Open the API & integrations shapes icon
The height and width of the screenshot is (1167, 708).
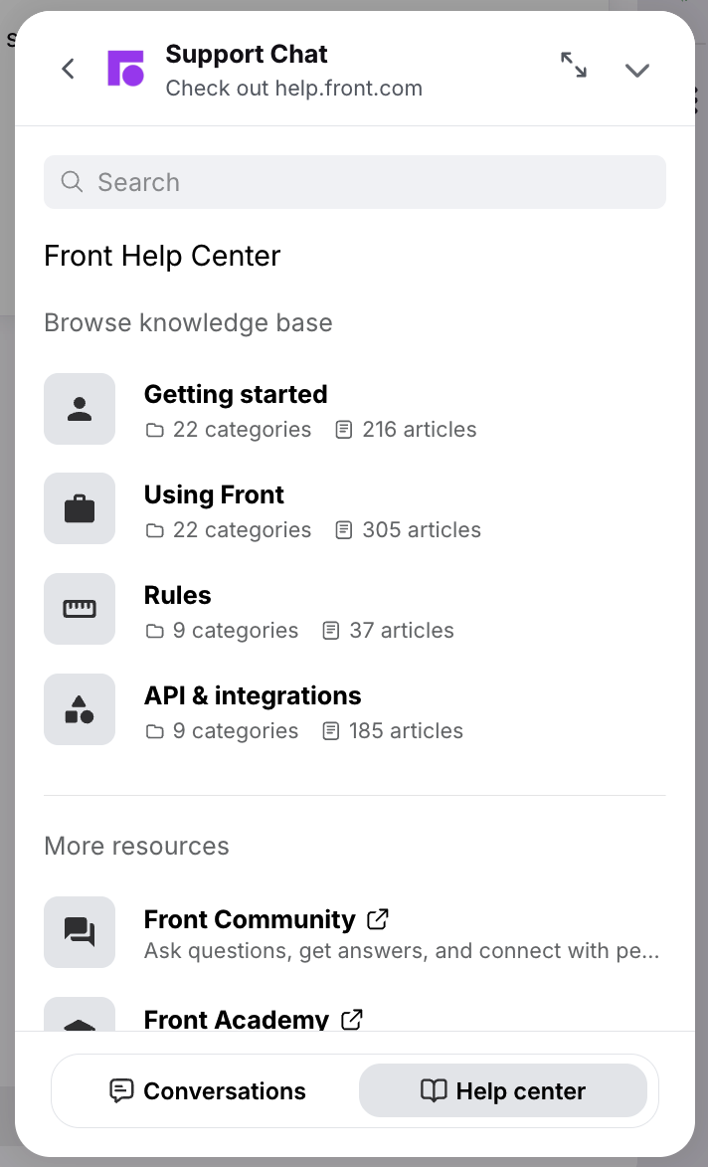coord(80,710)
